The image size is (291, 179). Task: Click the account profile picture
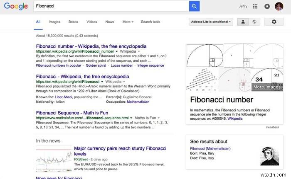[x=279, y=6]
